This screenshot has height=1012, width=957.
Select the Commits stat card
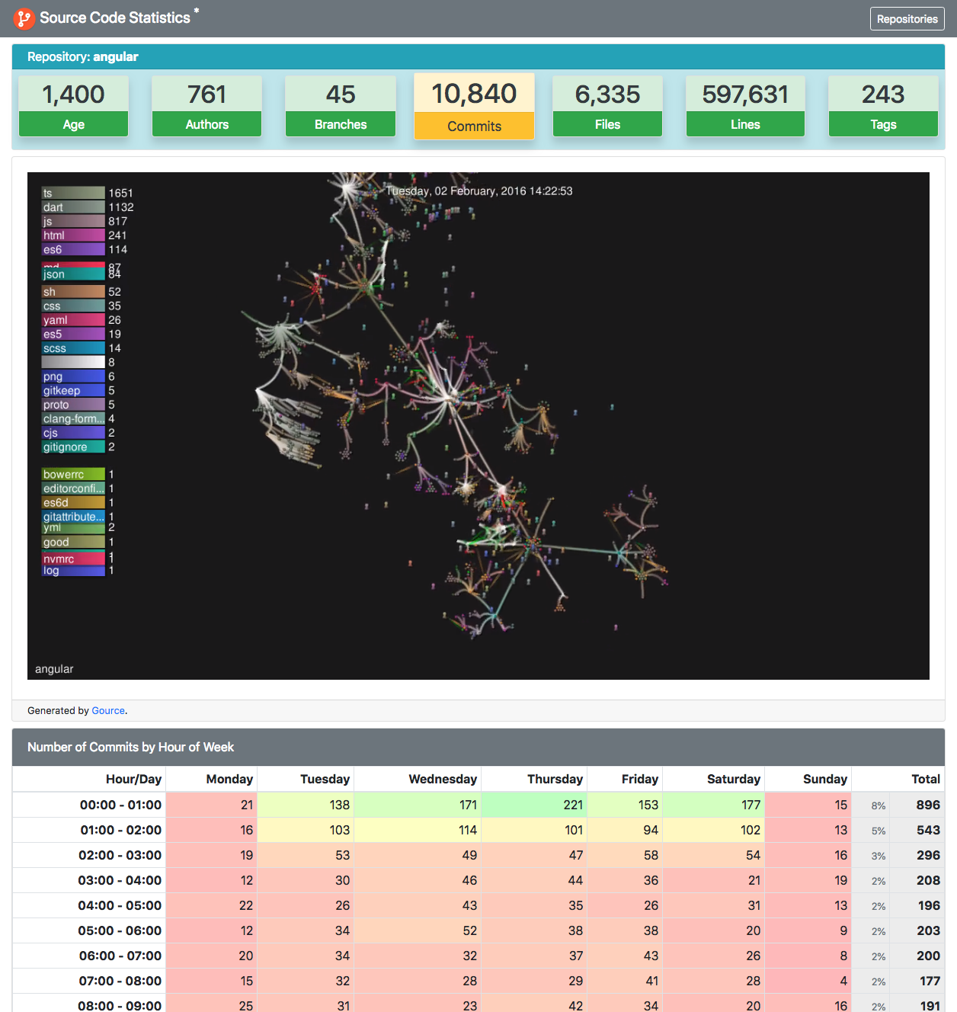(474, 107)
